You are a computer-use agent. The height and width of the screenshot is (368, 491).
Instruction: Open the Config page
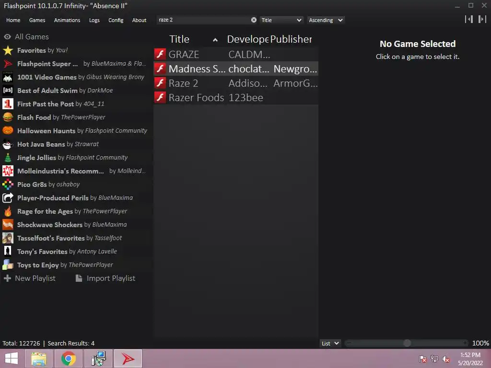coord(116,20)
